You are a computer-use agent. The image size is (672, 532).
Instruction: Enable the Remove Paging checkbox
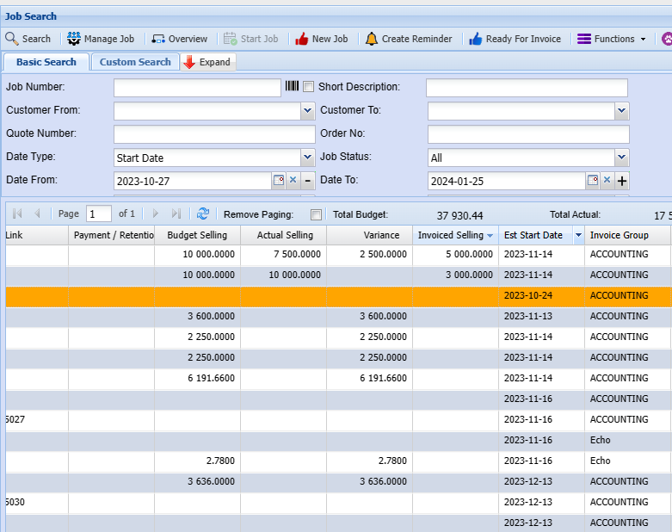tap(316, 214)
